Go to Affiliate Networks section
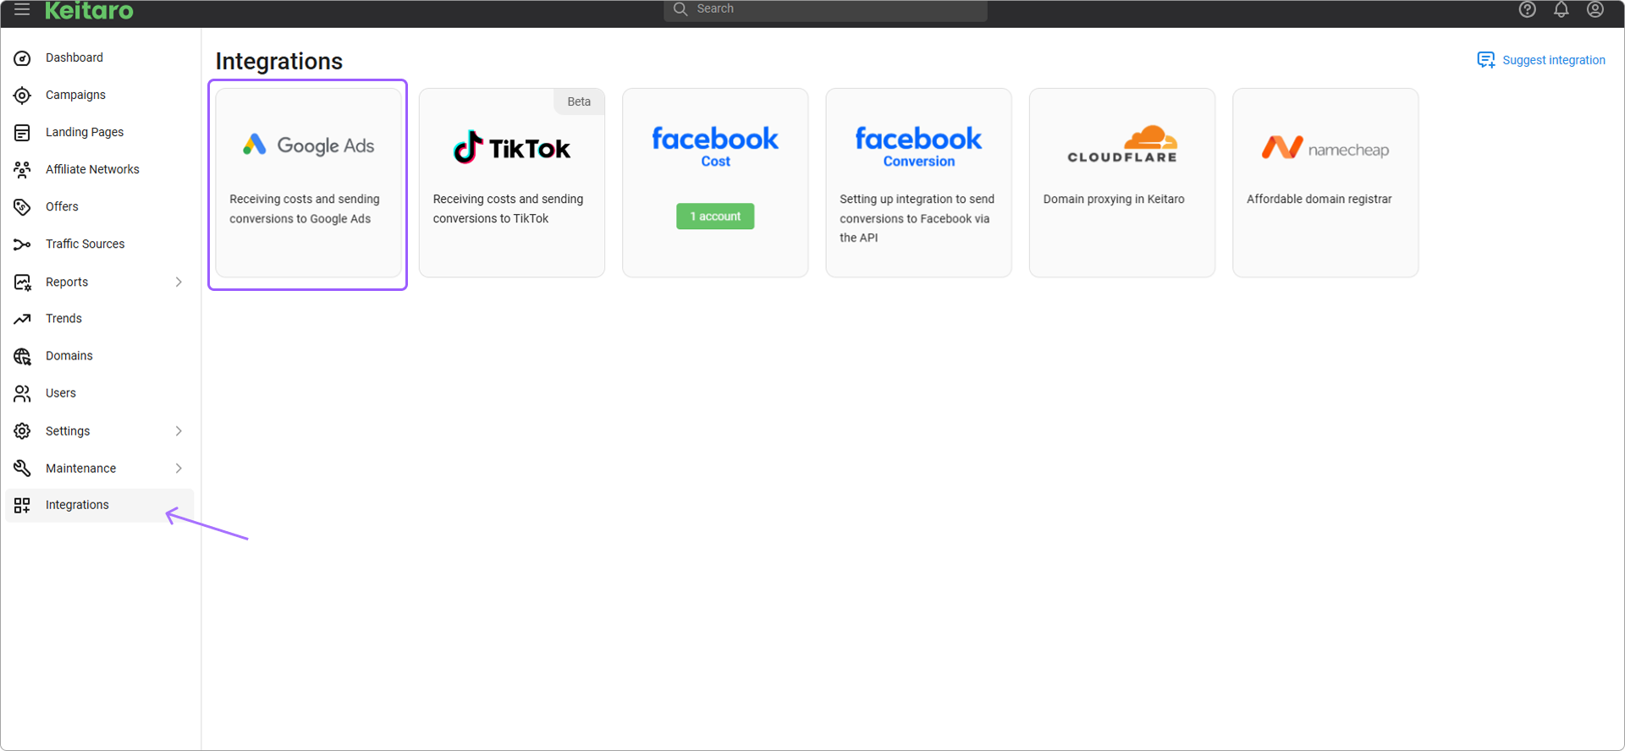Image resolution: width=1625 pixels, height=751 pixels. [92, 169]
